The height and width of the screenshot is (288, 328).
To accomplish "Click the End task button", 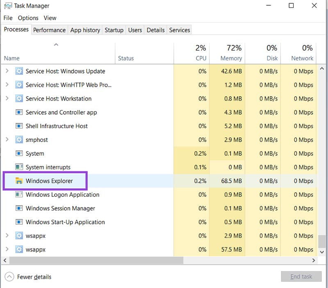I will click(x=301, y=276).
